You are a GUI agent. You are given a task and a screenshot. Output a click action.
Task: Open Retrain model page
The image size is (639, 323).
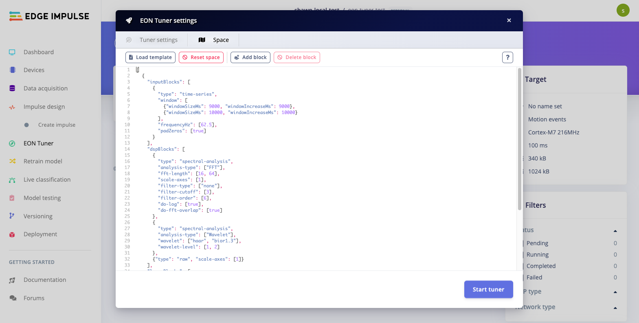(x=43, y=161)
